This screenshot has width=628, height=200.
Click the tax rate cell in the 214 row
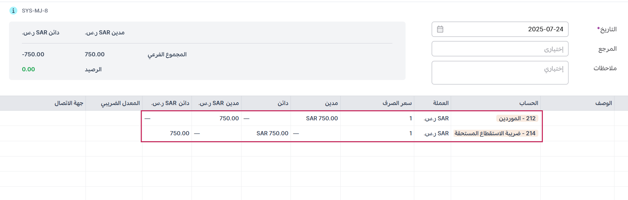tap(114, 134)
